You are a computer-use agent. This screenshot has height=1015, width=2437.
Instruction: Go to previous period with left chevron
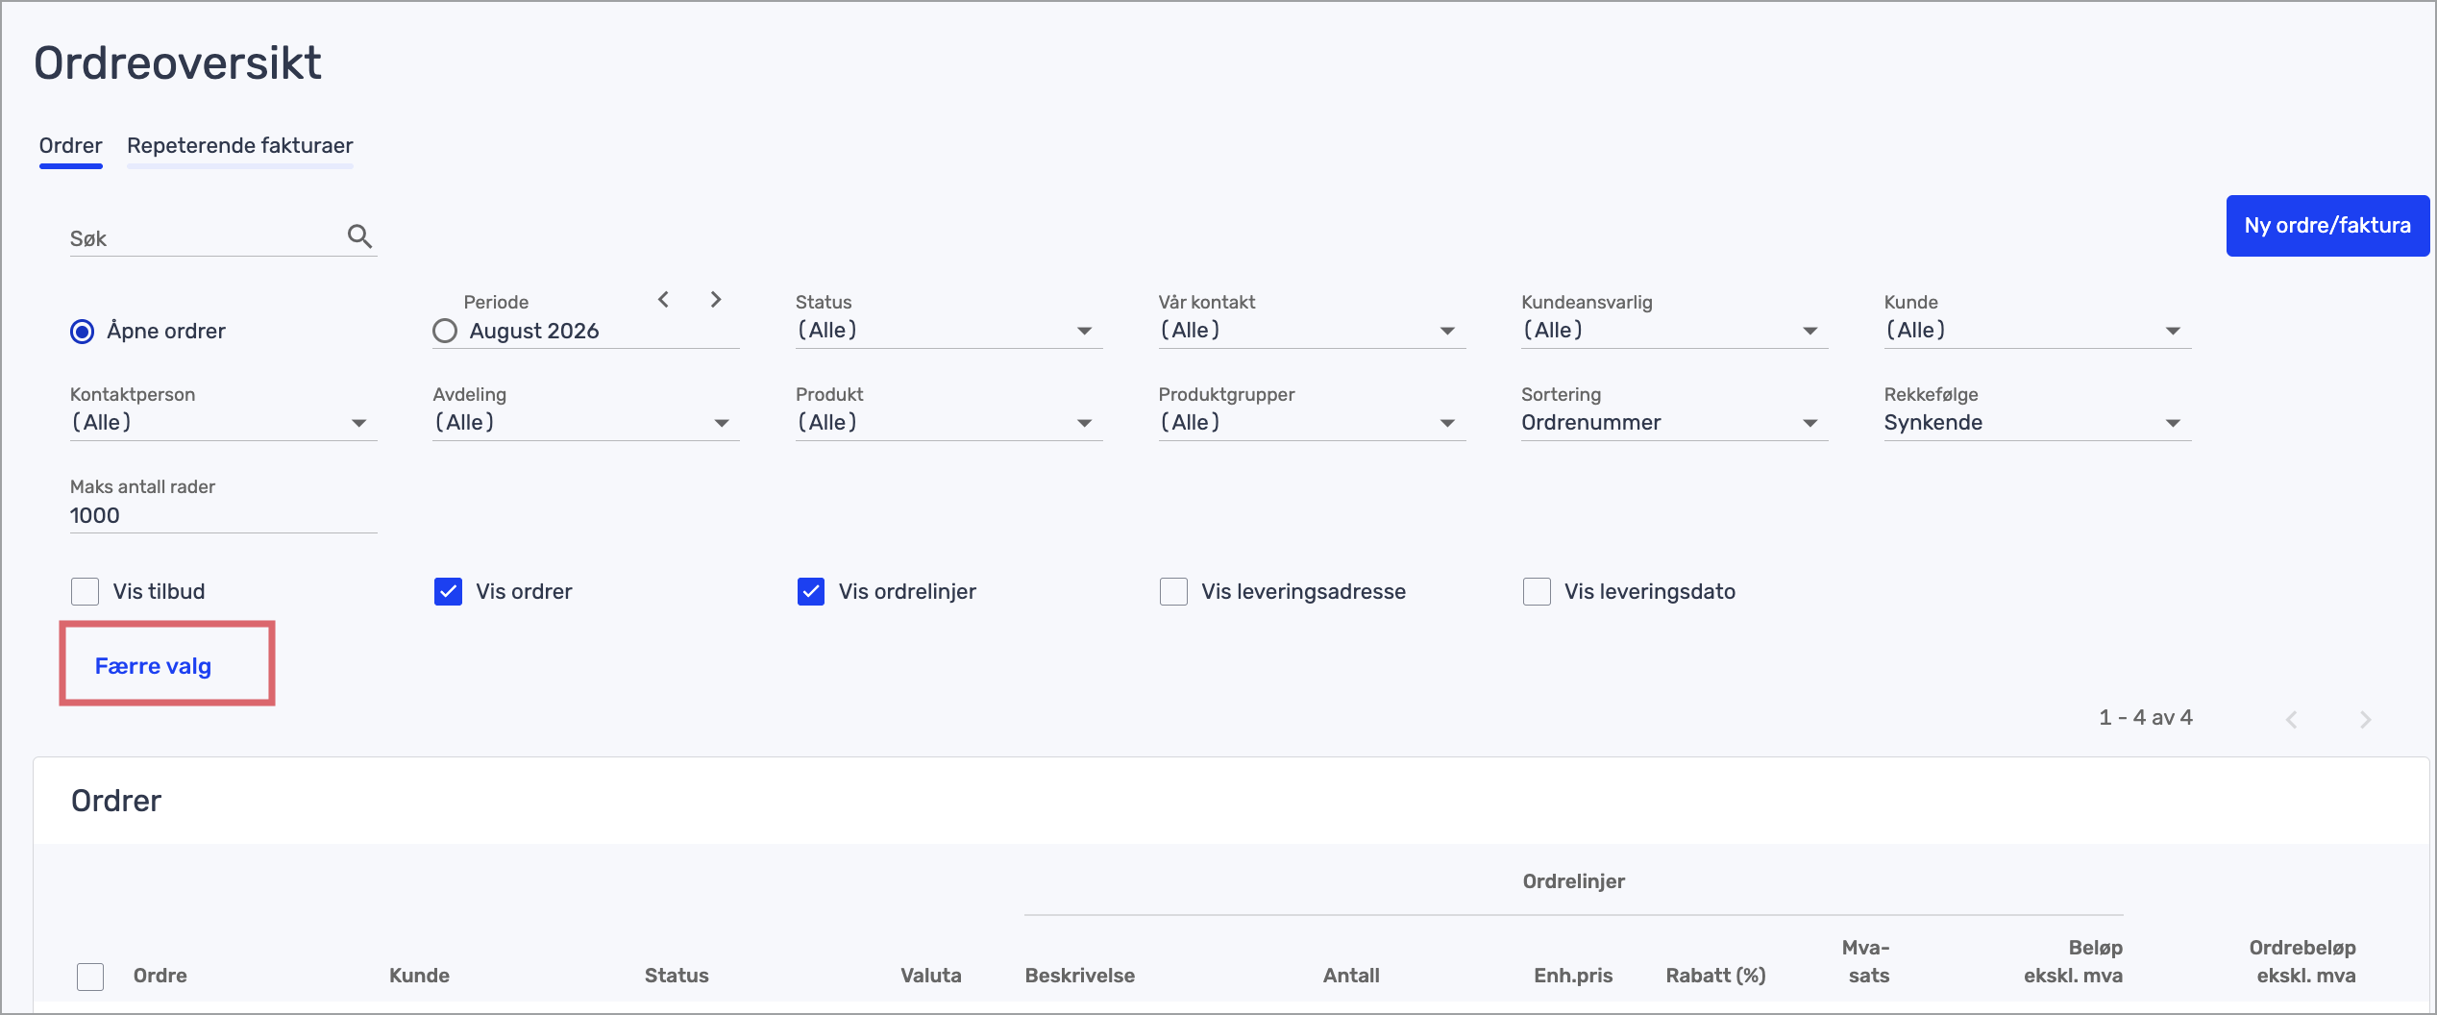coord(663,300)
